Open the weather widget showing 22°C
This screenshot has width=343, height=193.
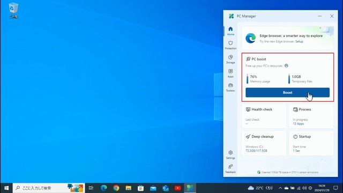[x=260, y=188]
